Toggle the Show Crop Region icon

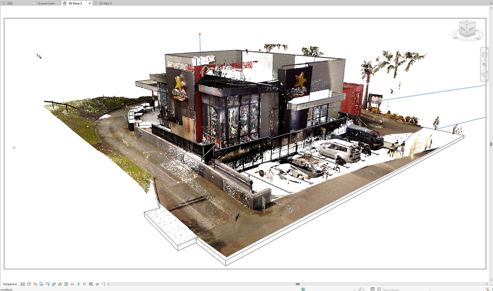click(x=60, y=284)
